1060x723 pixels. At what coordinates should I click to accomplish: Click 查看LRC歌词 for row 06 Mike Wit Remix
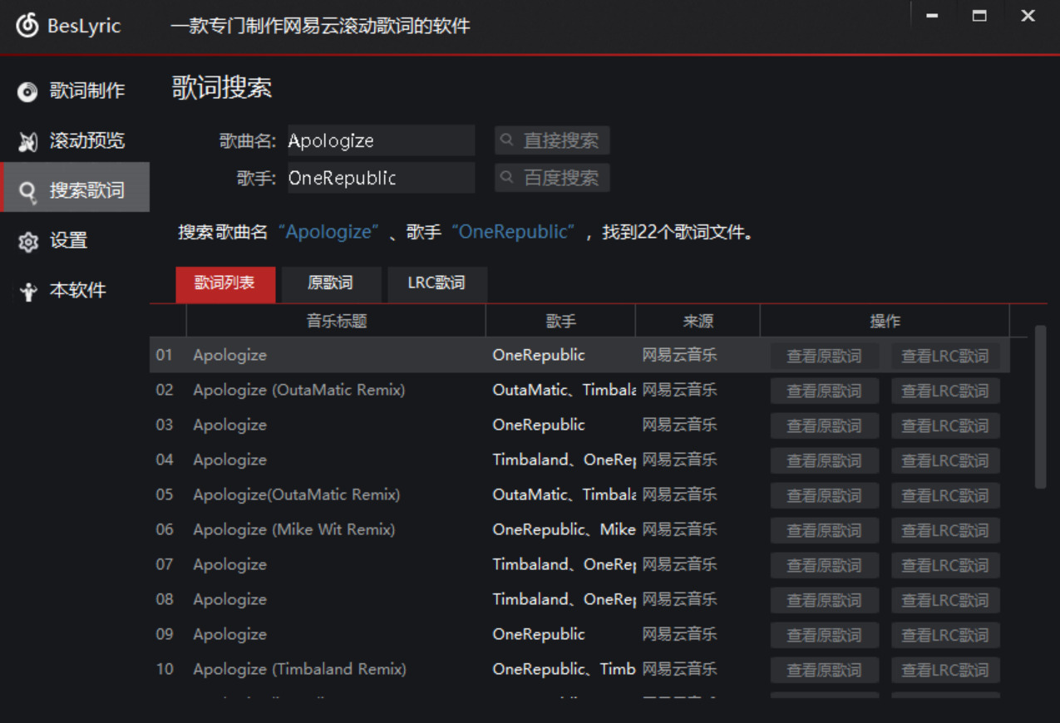click(945, 531)
